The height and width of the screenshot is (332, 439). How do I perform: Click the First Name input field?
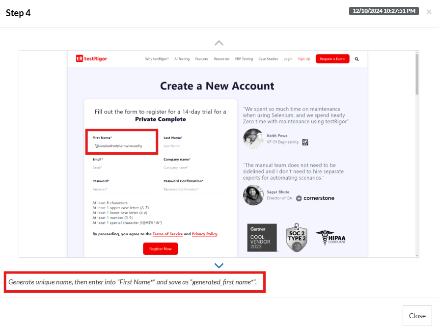122,146
